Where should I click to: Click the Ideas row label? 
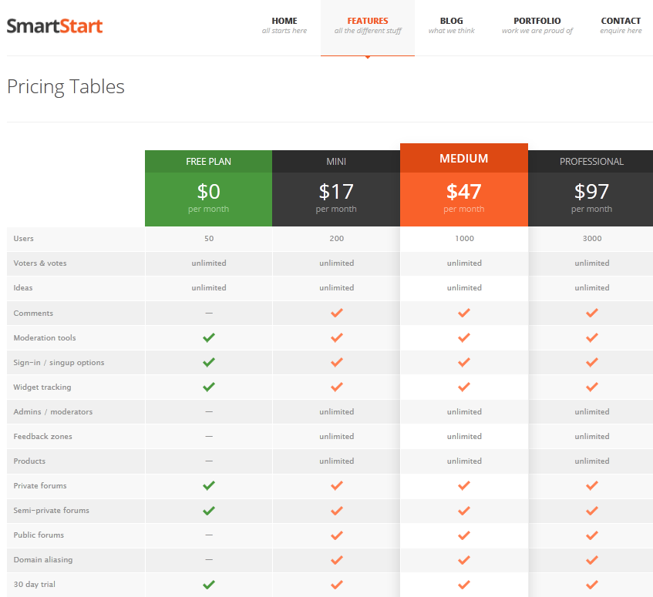(x=23, y=287)
